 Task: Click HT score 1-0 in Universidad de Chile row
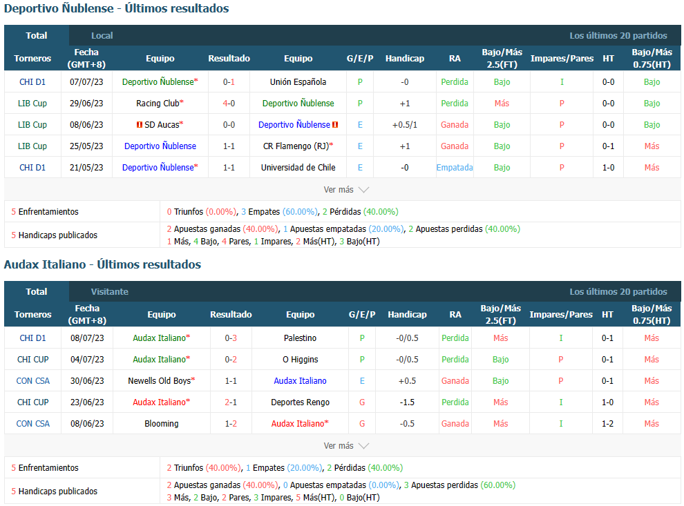click(609, 167)
